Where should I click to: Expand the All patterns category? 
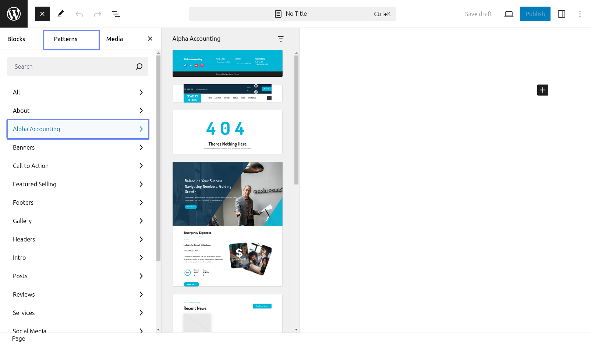coord(78,92)
